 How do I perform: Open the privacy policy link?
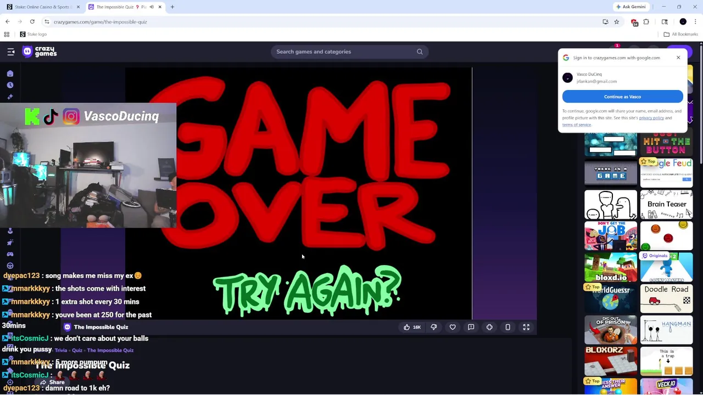point(651,118)
